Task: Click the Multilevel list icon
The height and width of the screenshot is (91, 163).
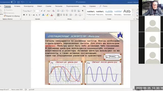Action: click(x=67, y=11)
